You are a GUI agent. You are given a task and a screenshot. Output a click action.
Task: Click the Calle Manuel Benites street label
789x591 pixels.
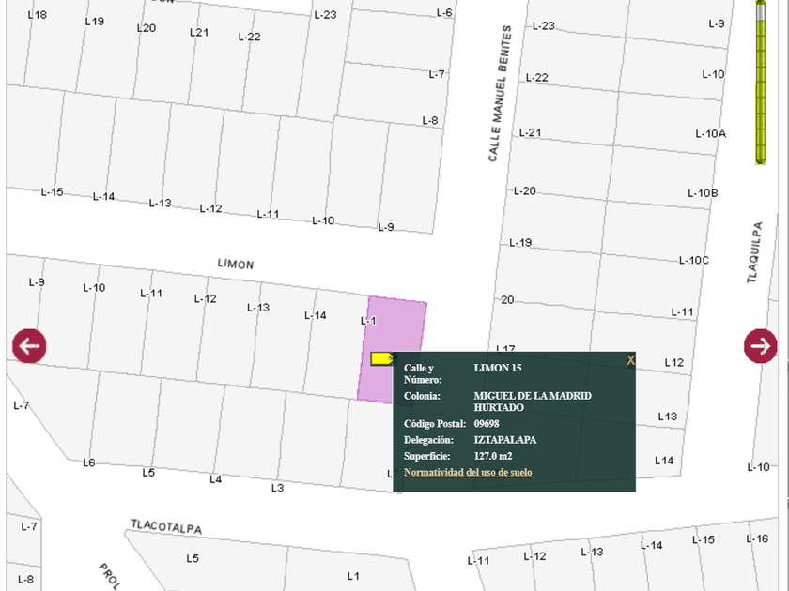tap(499, 94)
